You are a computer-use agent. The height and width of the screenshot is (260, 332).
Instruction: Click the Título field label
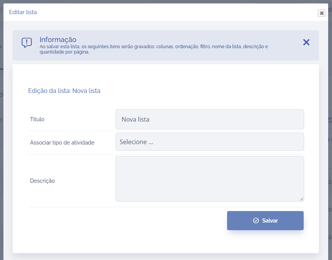pos(37,119)
